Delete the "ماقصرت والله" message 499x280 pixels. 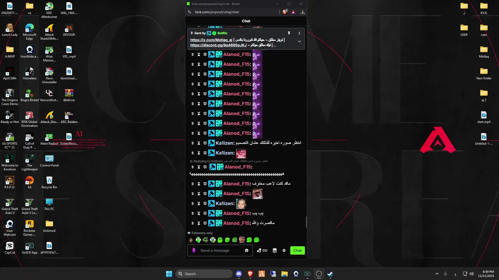pyautogui.click(x=193, y=223)
